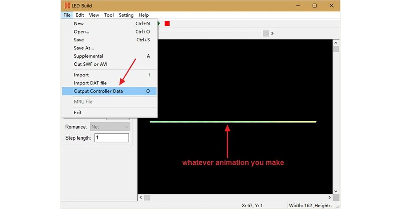Close the LED Build window
Image resolution: width=401 pixels, height=209 pixels.
tap(331, 5)
